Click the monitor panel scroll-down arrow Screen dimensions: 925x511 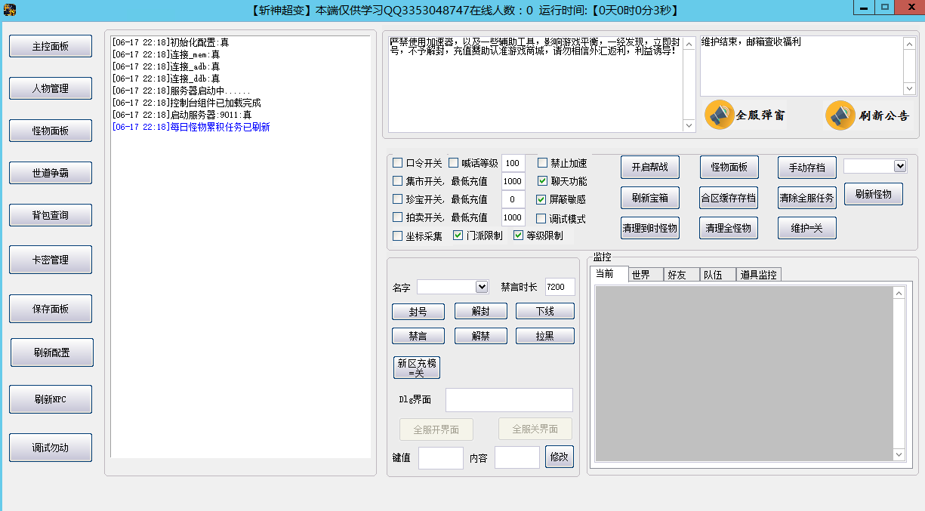click(899, 454)
